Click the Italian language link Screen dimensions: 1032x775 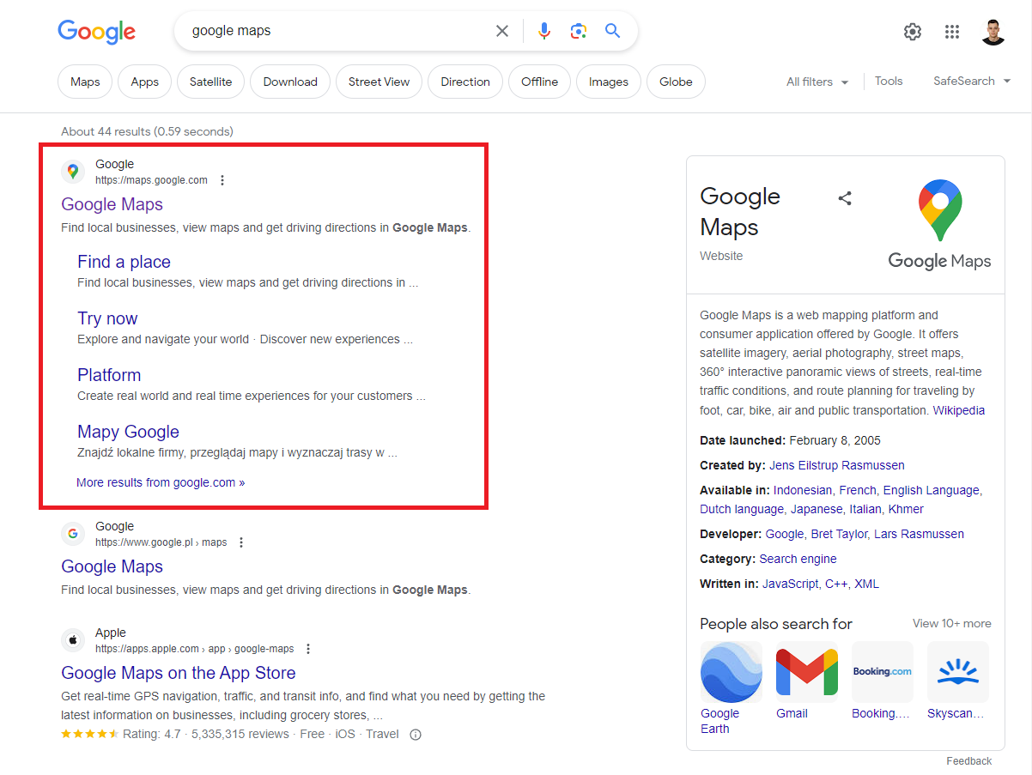(x=865, y=509)
